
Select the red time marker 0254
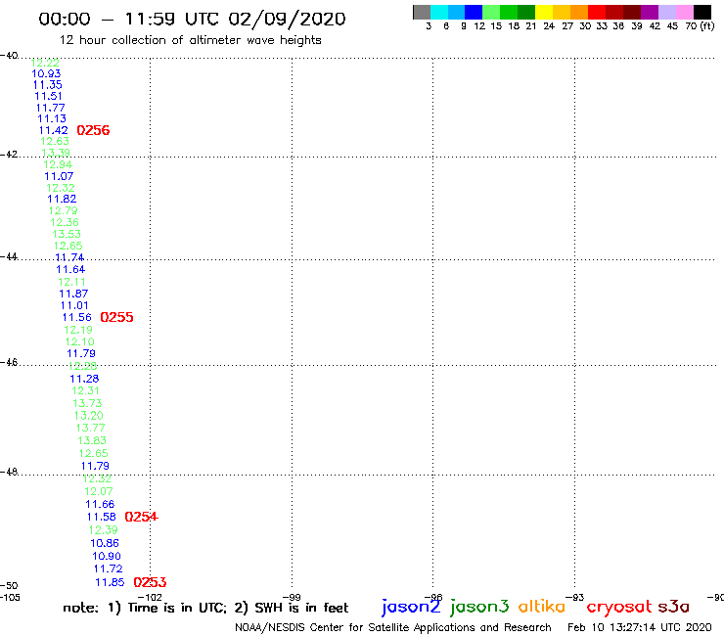point(141,517)
